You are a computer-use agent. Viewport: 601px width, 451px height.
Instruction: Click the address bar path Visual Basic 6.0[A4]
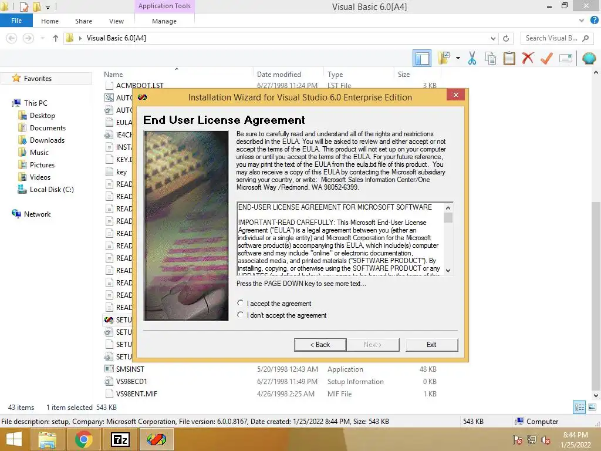[x=116, y=38]
